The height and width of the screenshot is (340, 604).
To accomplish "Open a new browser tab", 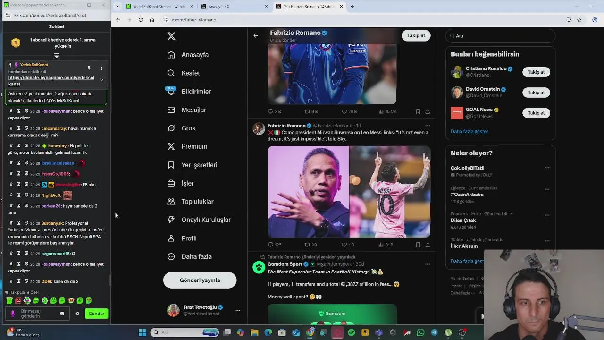I will pyautogui.click(x=352, y=7).
